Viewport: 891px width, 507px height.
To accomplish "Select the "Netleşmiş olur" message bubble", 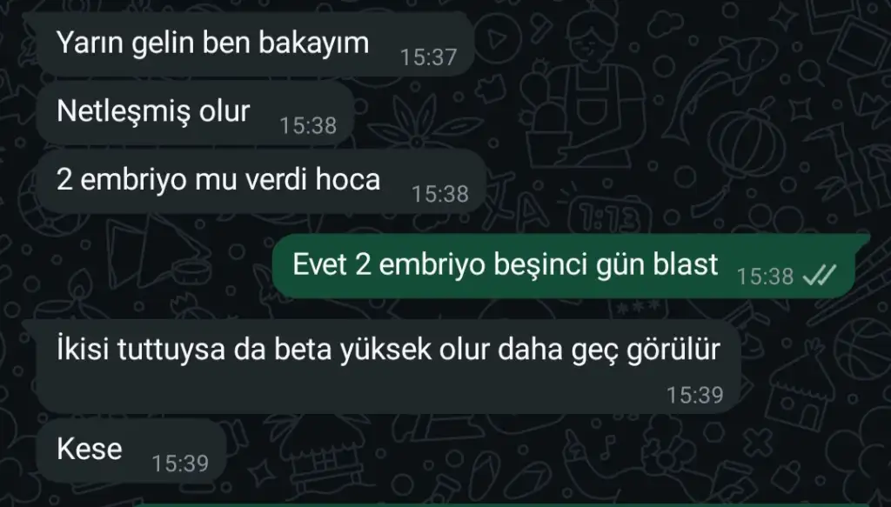I will [195, 112].
